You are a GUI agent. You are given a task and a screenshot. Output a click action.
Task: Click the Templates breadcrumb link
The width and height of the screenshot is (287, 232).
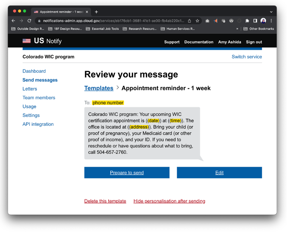pos(99,88)
